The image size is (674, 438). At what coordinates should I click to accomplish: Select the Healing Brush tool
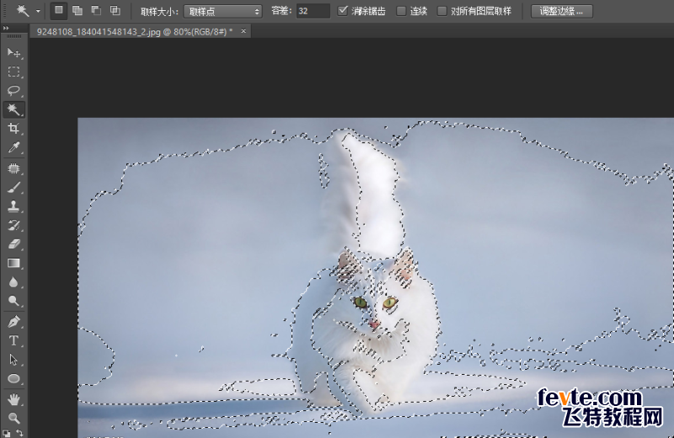(x=13, y=168)
